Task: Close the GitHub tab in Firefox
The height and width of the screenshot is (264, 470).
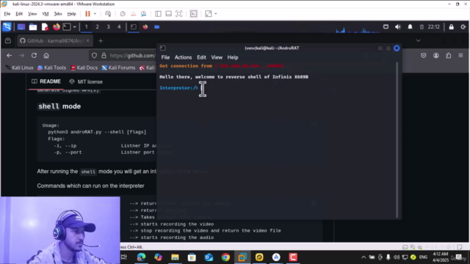Action: pos(87,41)
